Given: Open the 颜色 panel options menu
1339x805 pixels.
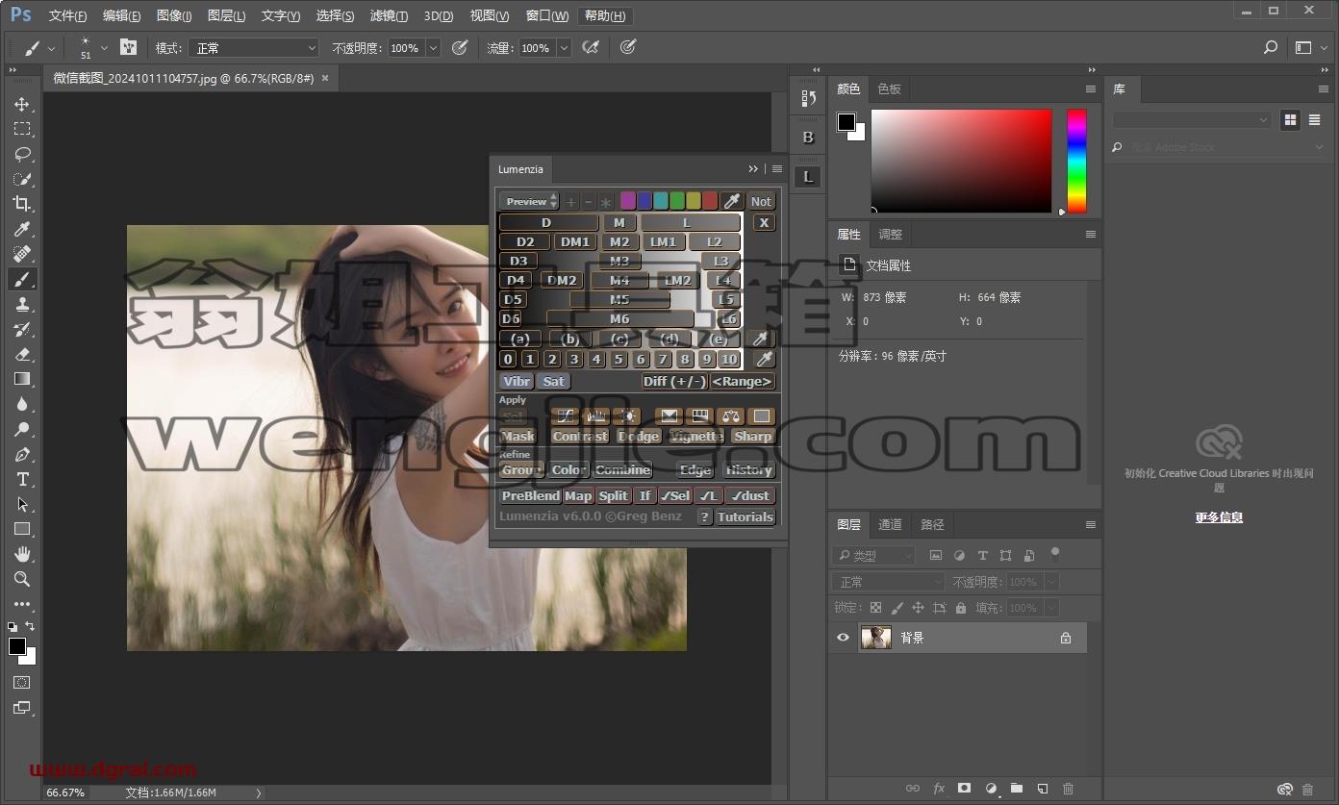Looking at the screenshot, I should pyautogui.click(x=1091, y=88).
